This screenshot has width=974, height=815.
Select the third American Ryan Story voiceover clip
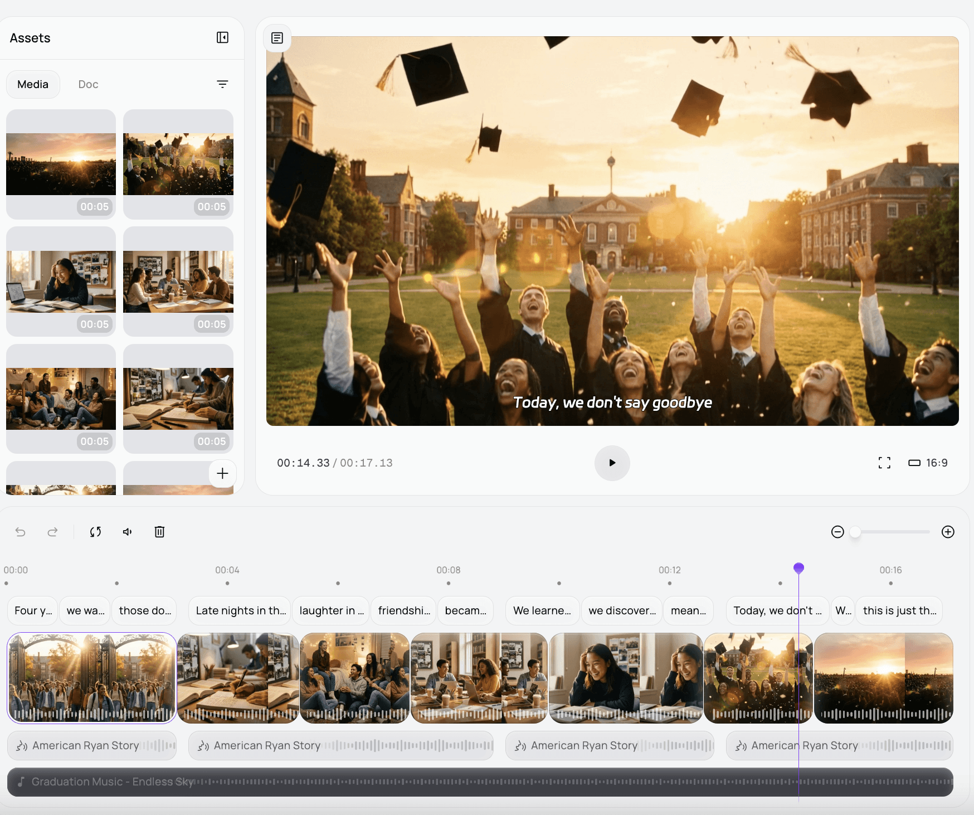coord(610,745)
